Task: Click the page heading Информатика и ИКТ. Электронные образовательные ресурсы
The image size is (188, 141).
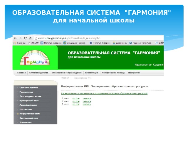Action: coord(105,86)
